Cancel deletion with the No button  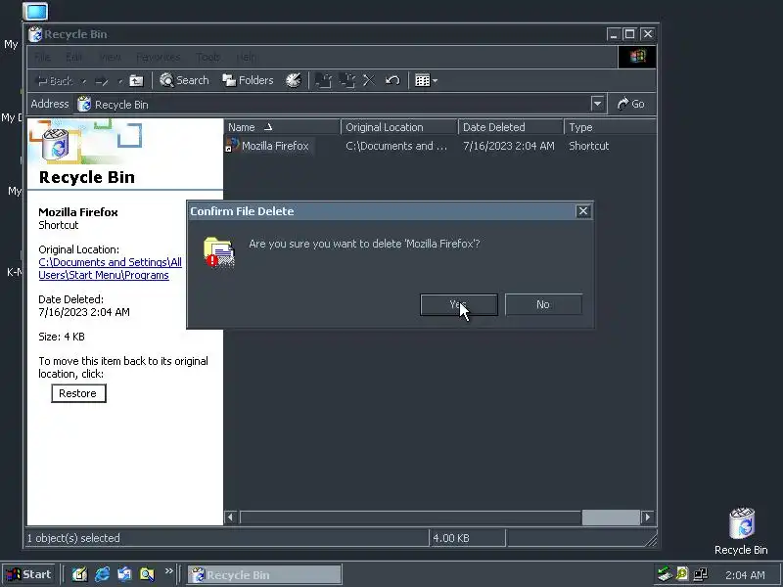(x=543, y=304)
